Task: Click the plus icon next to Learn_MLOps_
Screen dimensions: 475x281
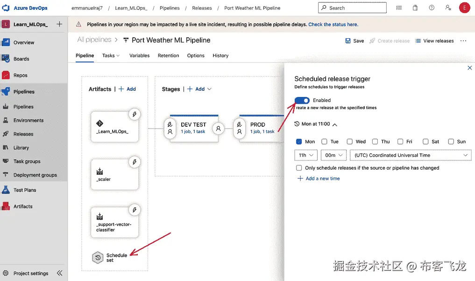Action: pyautogui.click(x=59, y=24)
